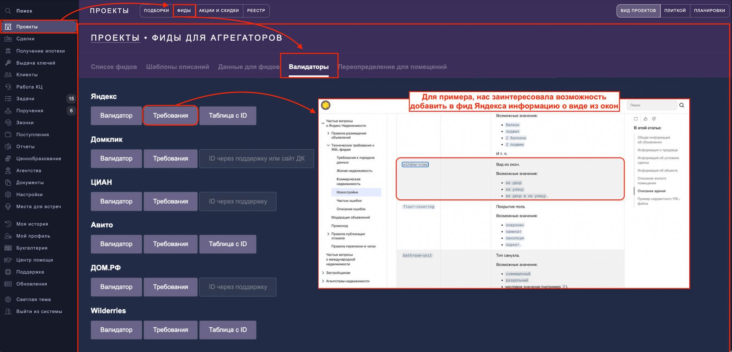Image resolution: width=732 pixels, height=352 pixels.
Task: Open the Авито Таблица с ID button
Action: coord(228,244)
